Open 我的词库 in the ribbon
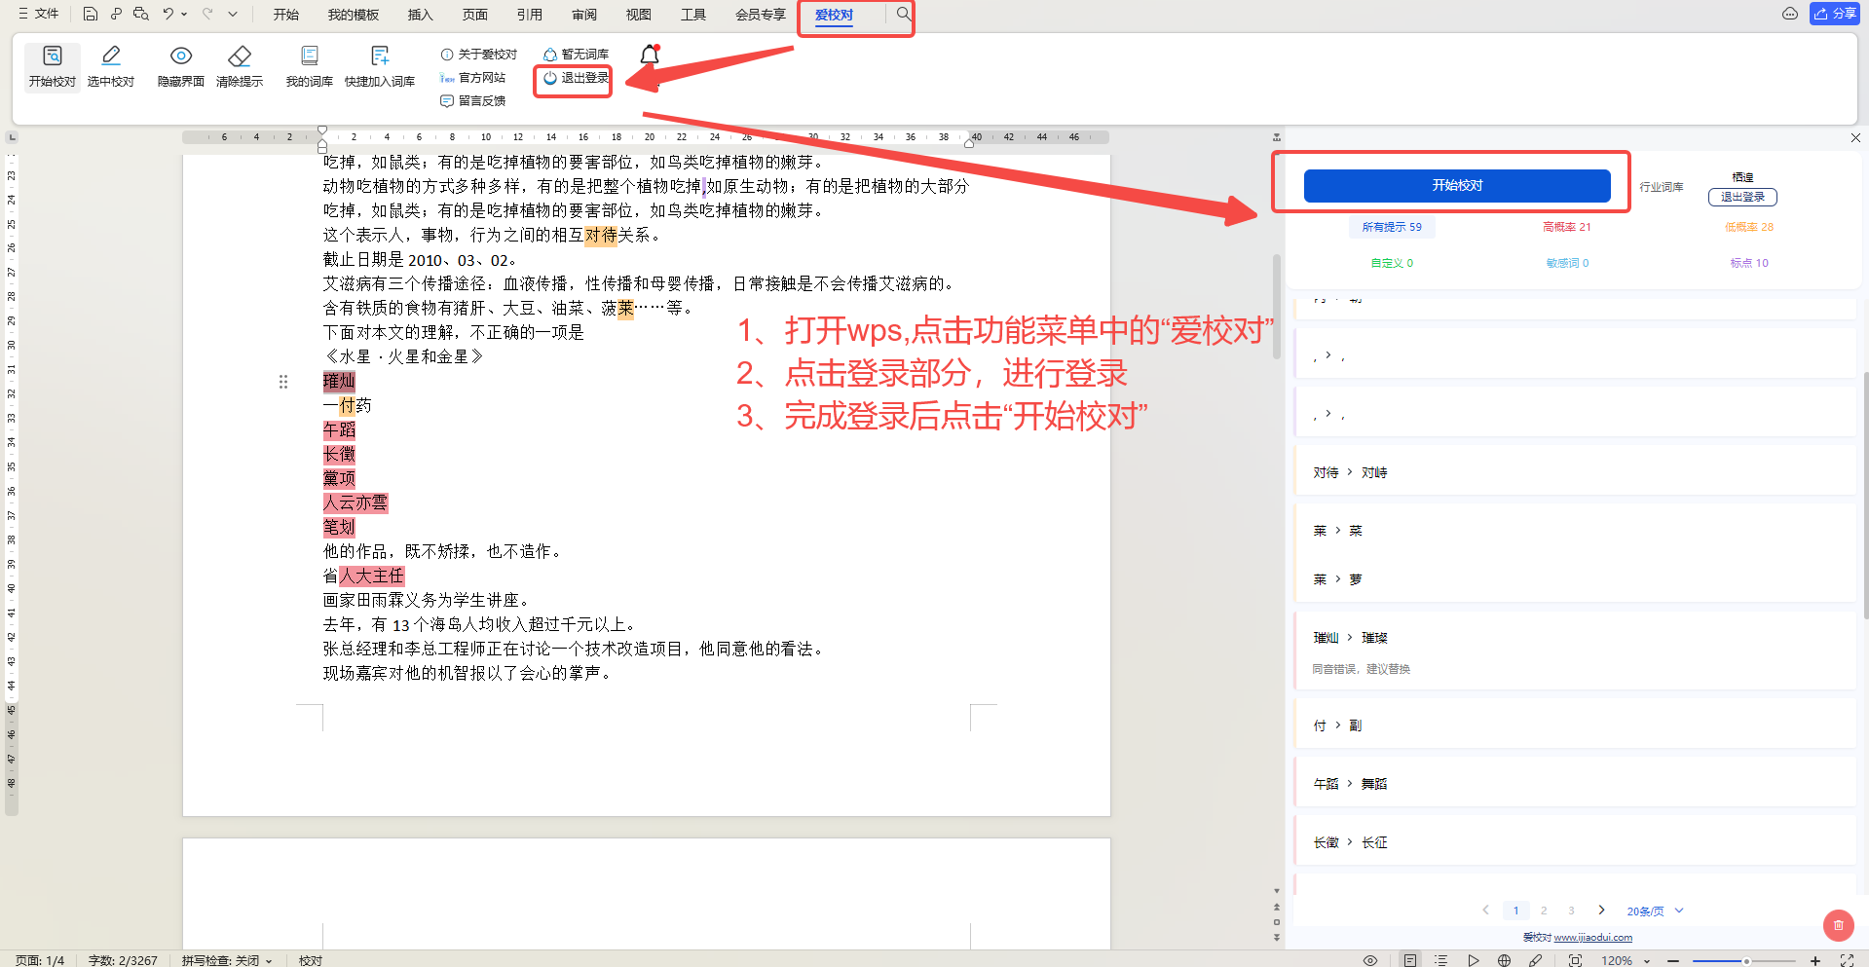Image resolution: width=1869 pixels, height=967 pixels. coord(310,66)
